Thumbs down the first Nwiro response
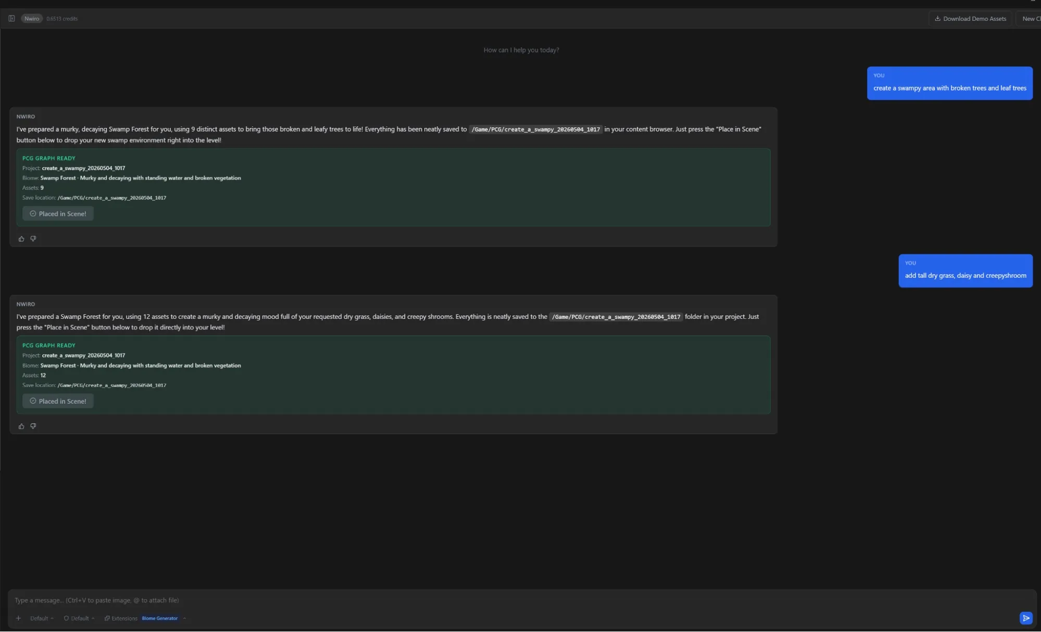 [33, 239]
